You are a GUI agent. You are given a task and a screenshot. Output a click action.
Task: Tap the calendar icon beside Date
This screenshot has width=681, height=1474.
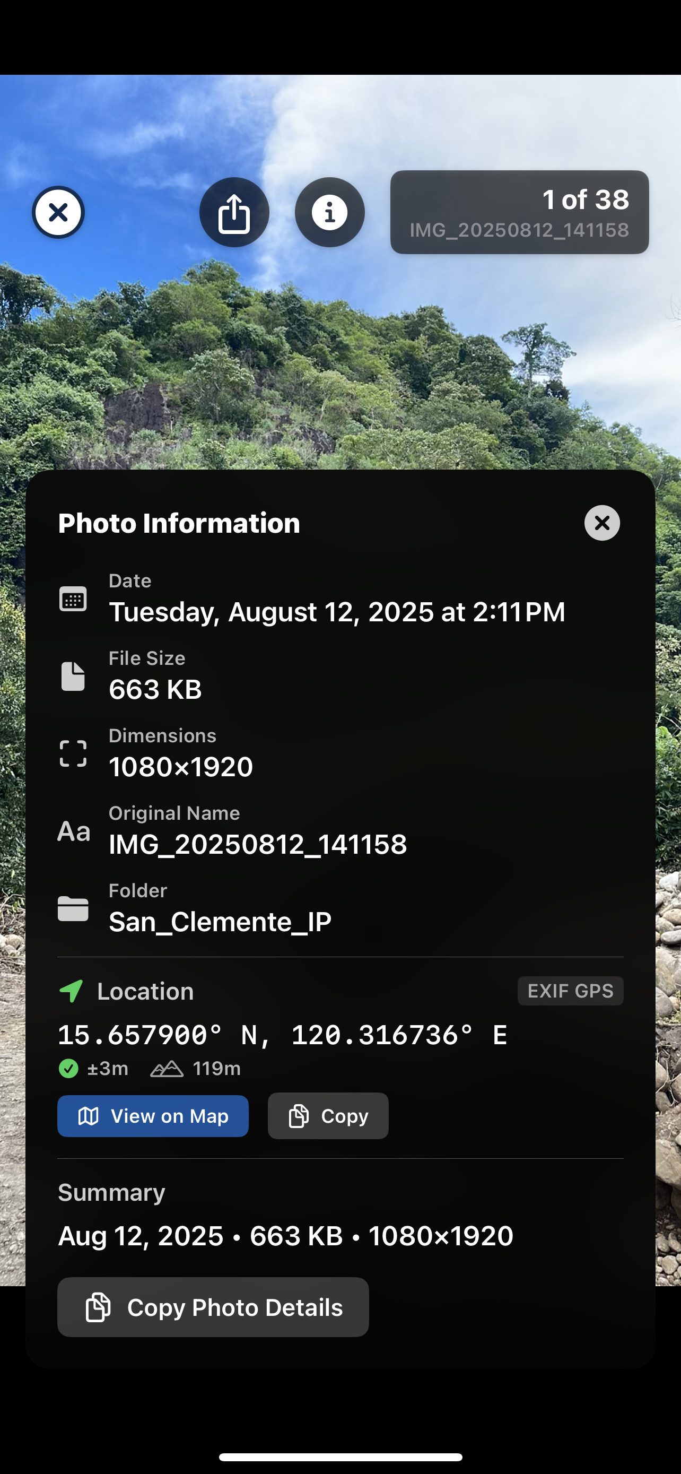point(73,599)
